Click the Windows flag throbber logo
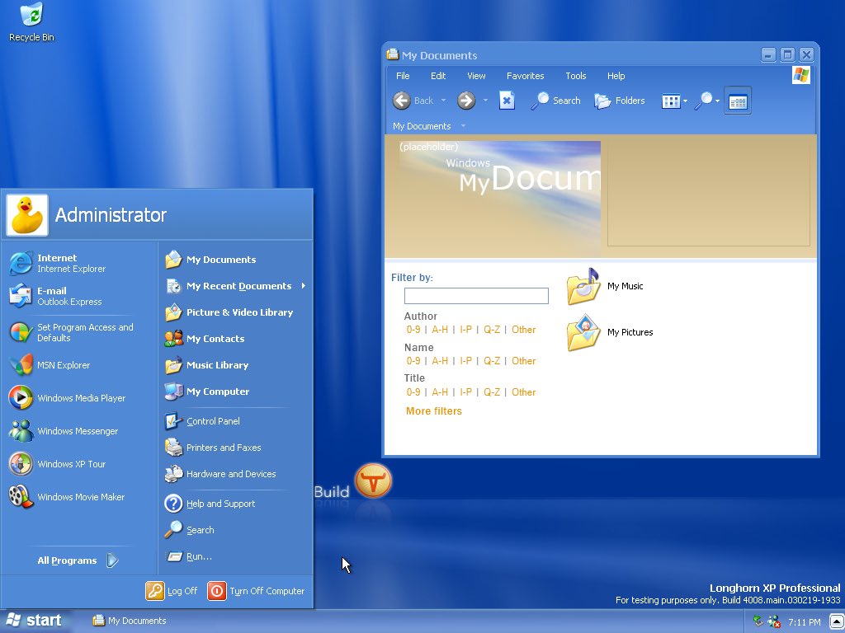The image size is (845, 633). click(x=800, y=75)
